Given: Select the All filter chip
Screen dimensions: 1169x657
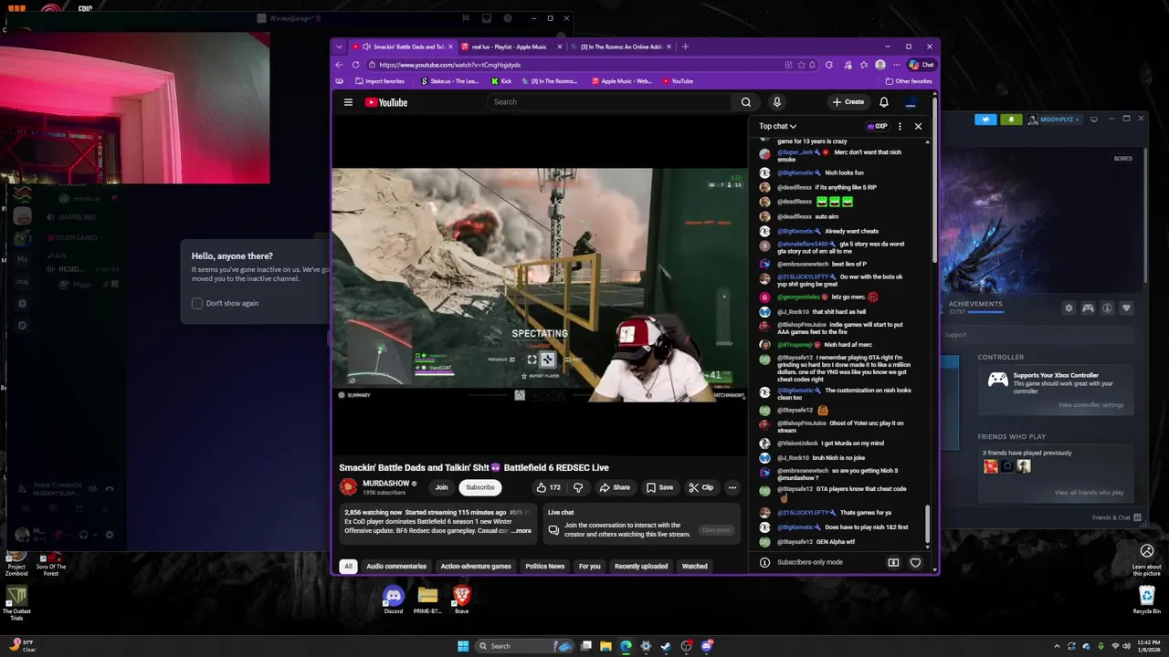Looking at the screenshot, I should click(x=348, y=566).
